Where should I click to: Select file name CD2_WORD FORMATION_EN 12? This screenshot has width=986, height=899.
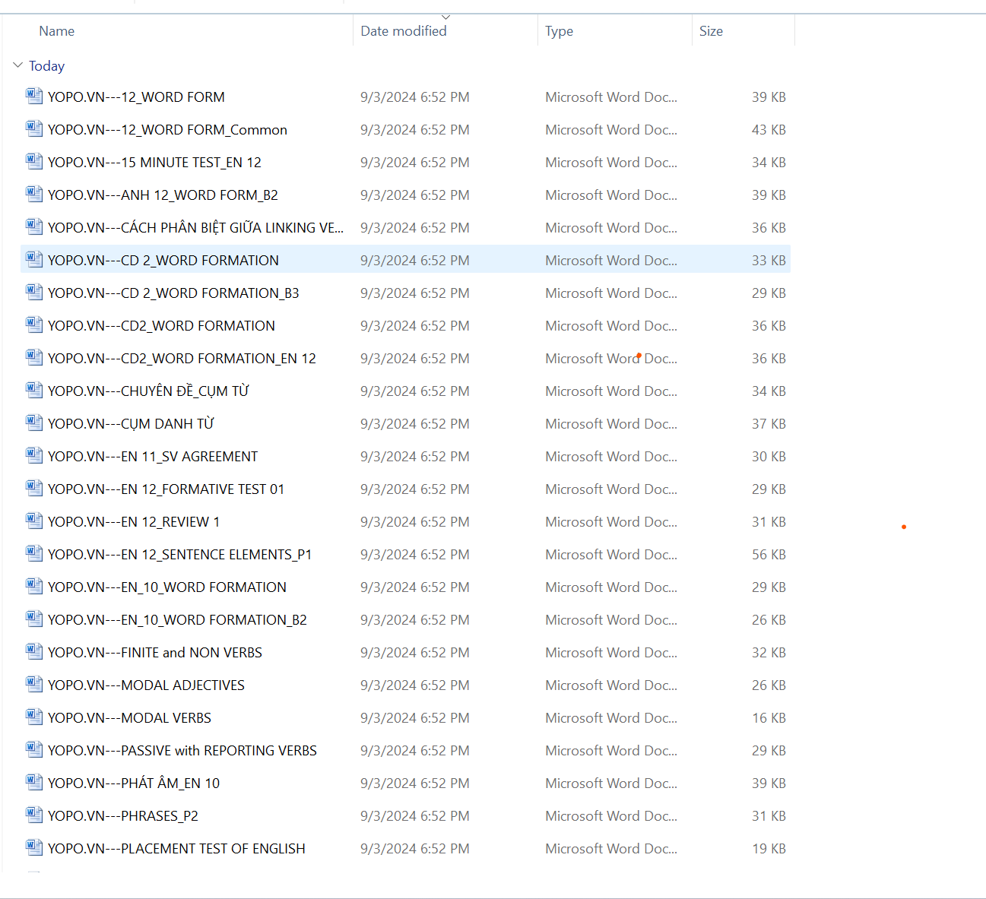[182, 359]
